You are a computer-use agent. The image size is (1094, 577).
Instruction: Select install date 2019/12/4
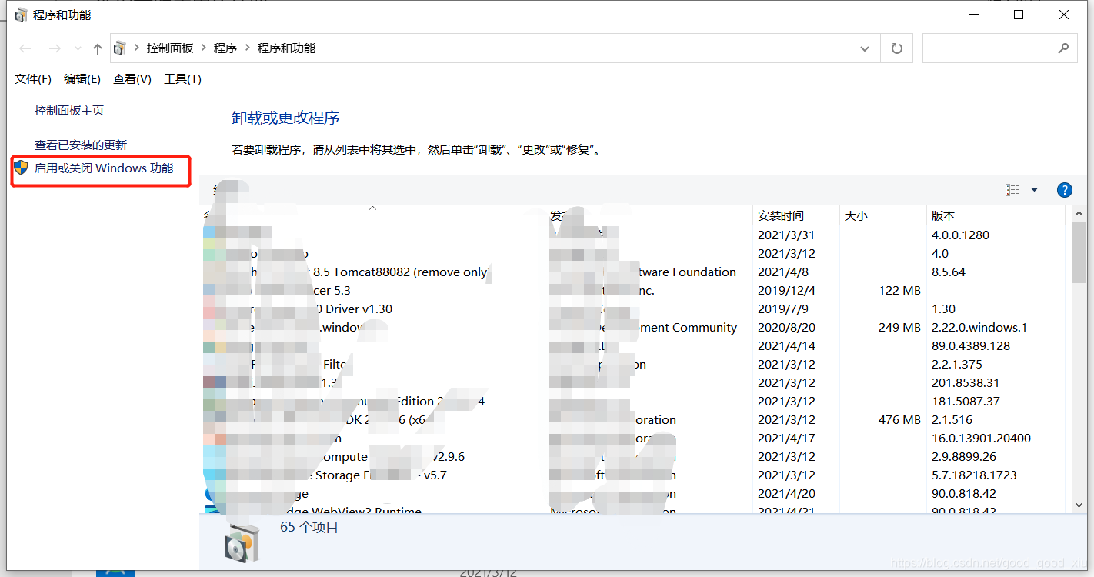tap(786, 290)
